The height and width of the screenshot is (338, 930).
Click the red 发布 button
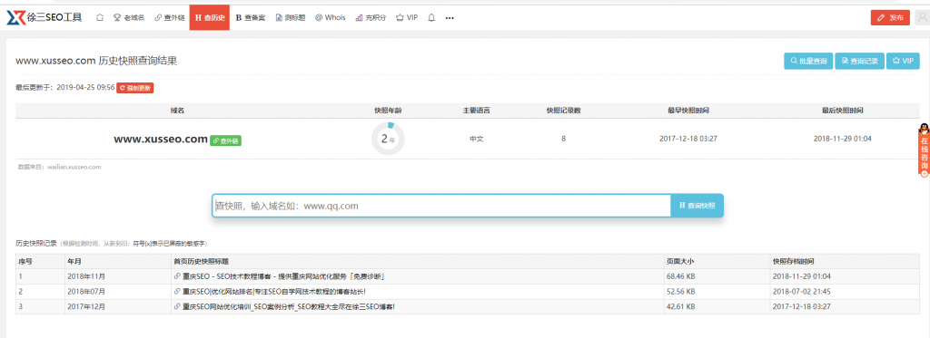[890, 18]
